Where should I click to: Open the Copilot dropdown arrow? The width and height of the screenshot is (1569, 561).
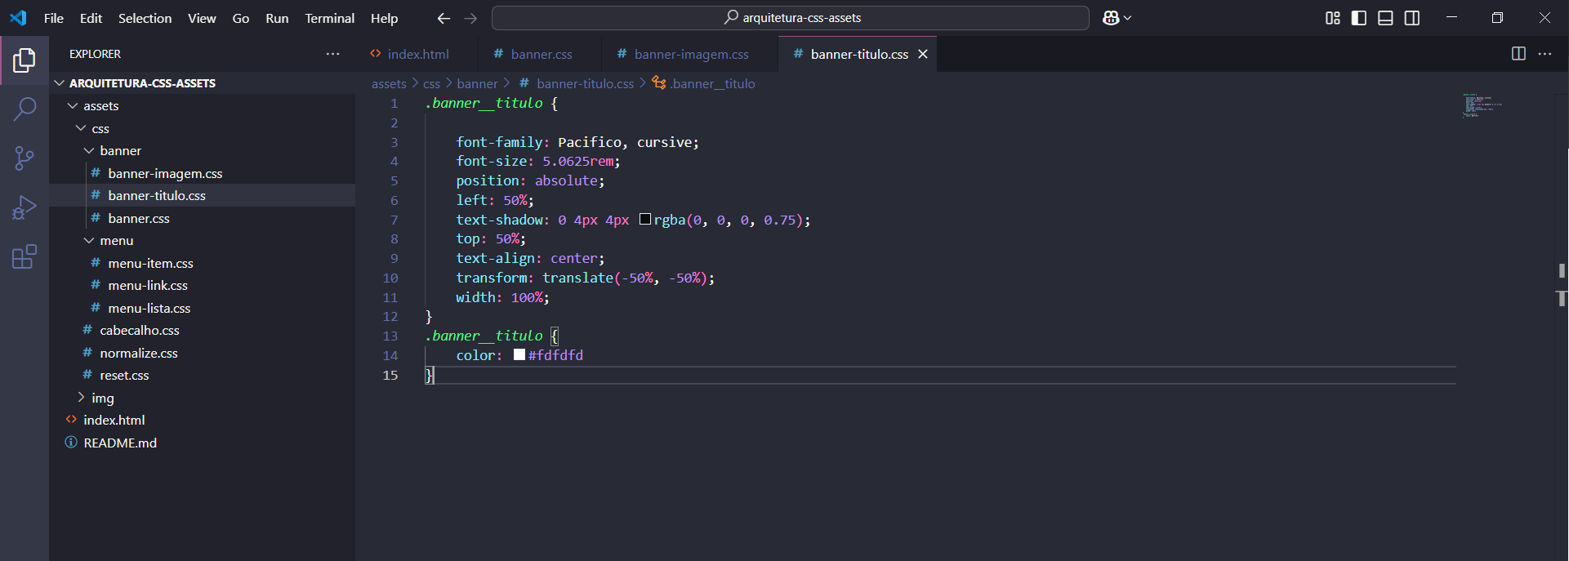click(x=1128, y=18)
